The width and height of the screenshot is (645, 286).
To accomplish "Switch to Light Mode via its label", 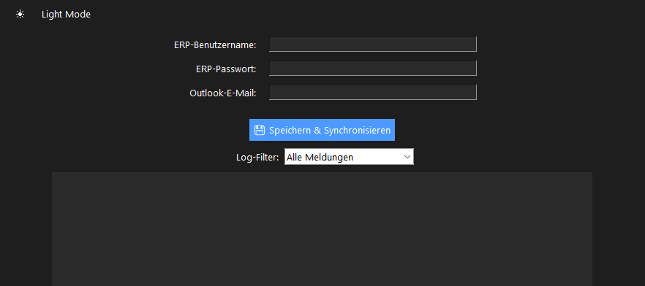I will 66,15.
